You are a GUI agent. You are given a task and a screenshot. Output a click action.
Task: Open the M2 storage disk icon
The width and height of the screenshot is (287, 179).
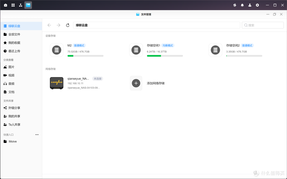[x=57, y=50]
